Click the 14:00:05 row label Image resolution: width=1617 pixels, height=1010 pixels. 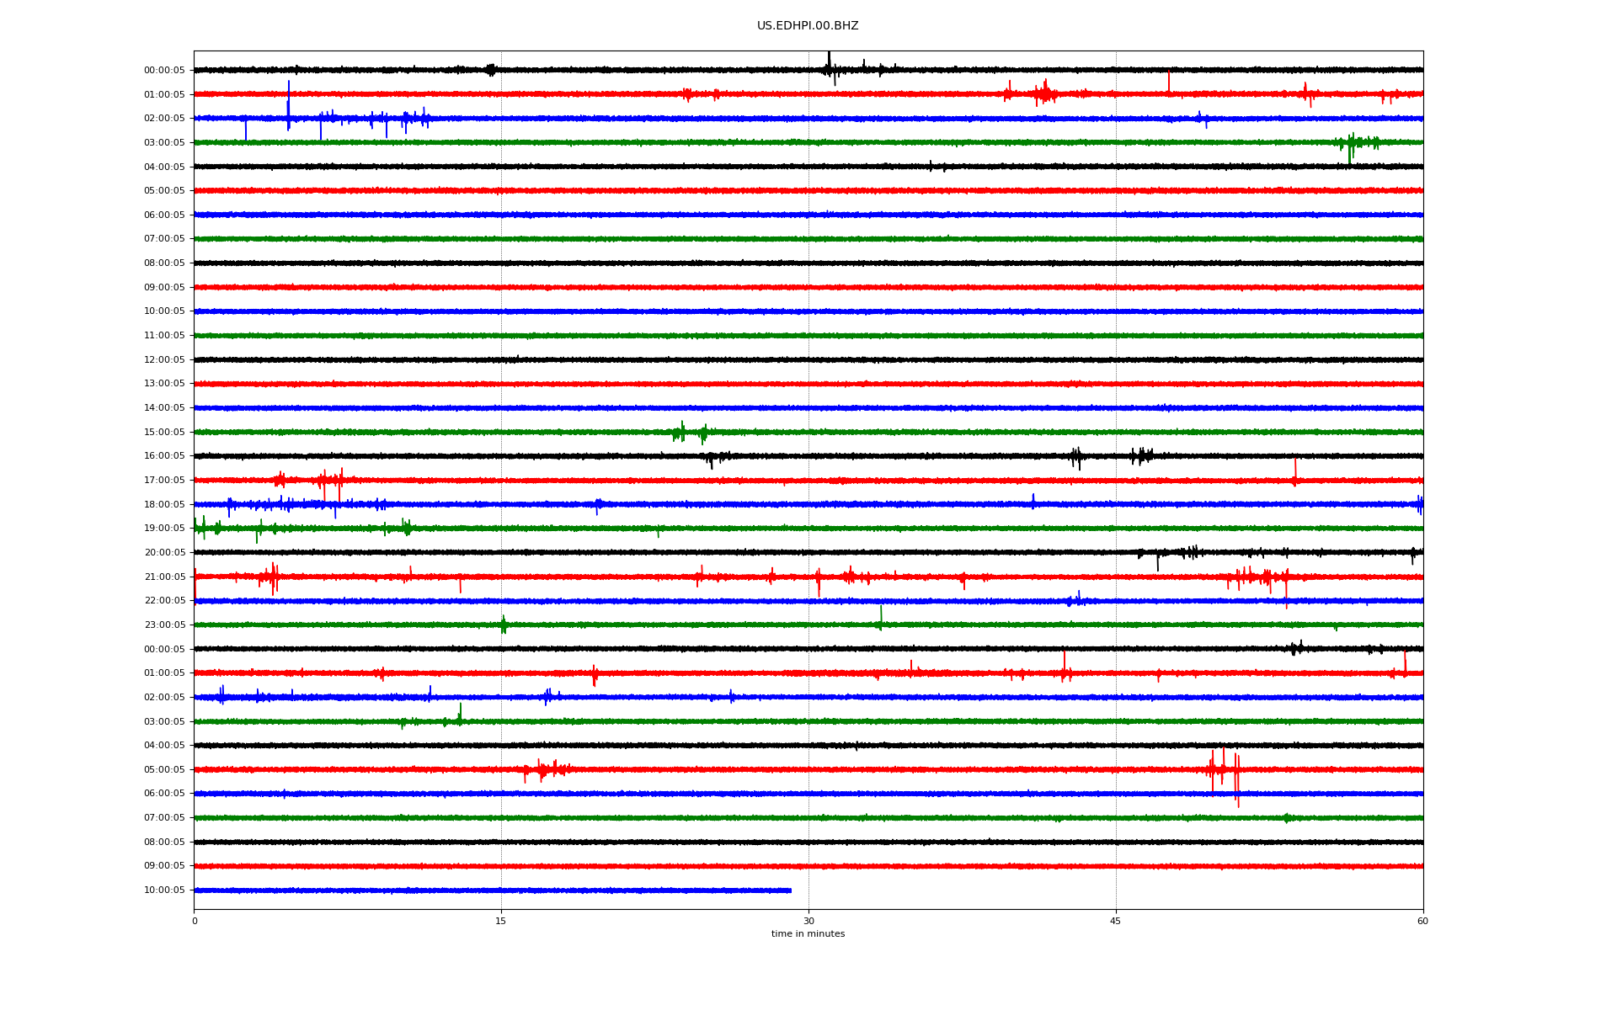(164, 408)
